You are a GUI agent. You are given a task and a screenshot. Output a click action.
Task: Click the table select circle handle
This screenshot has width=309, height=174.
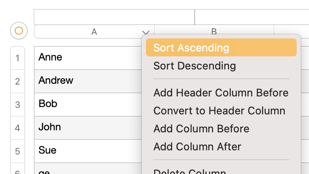click(18, 31)
